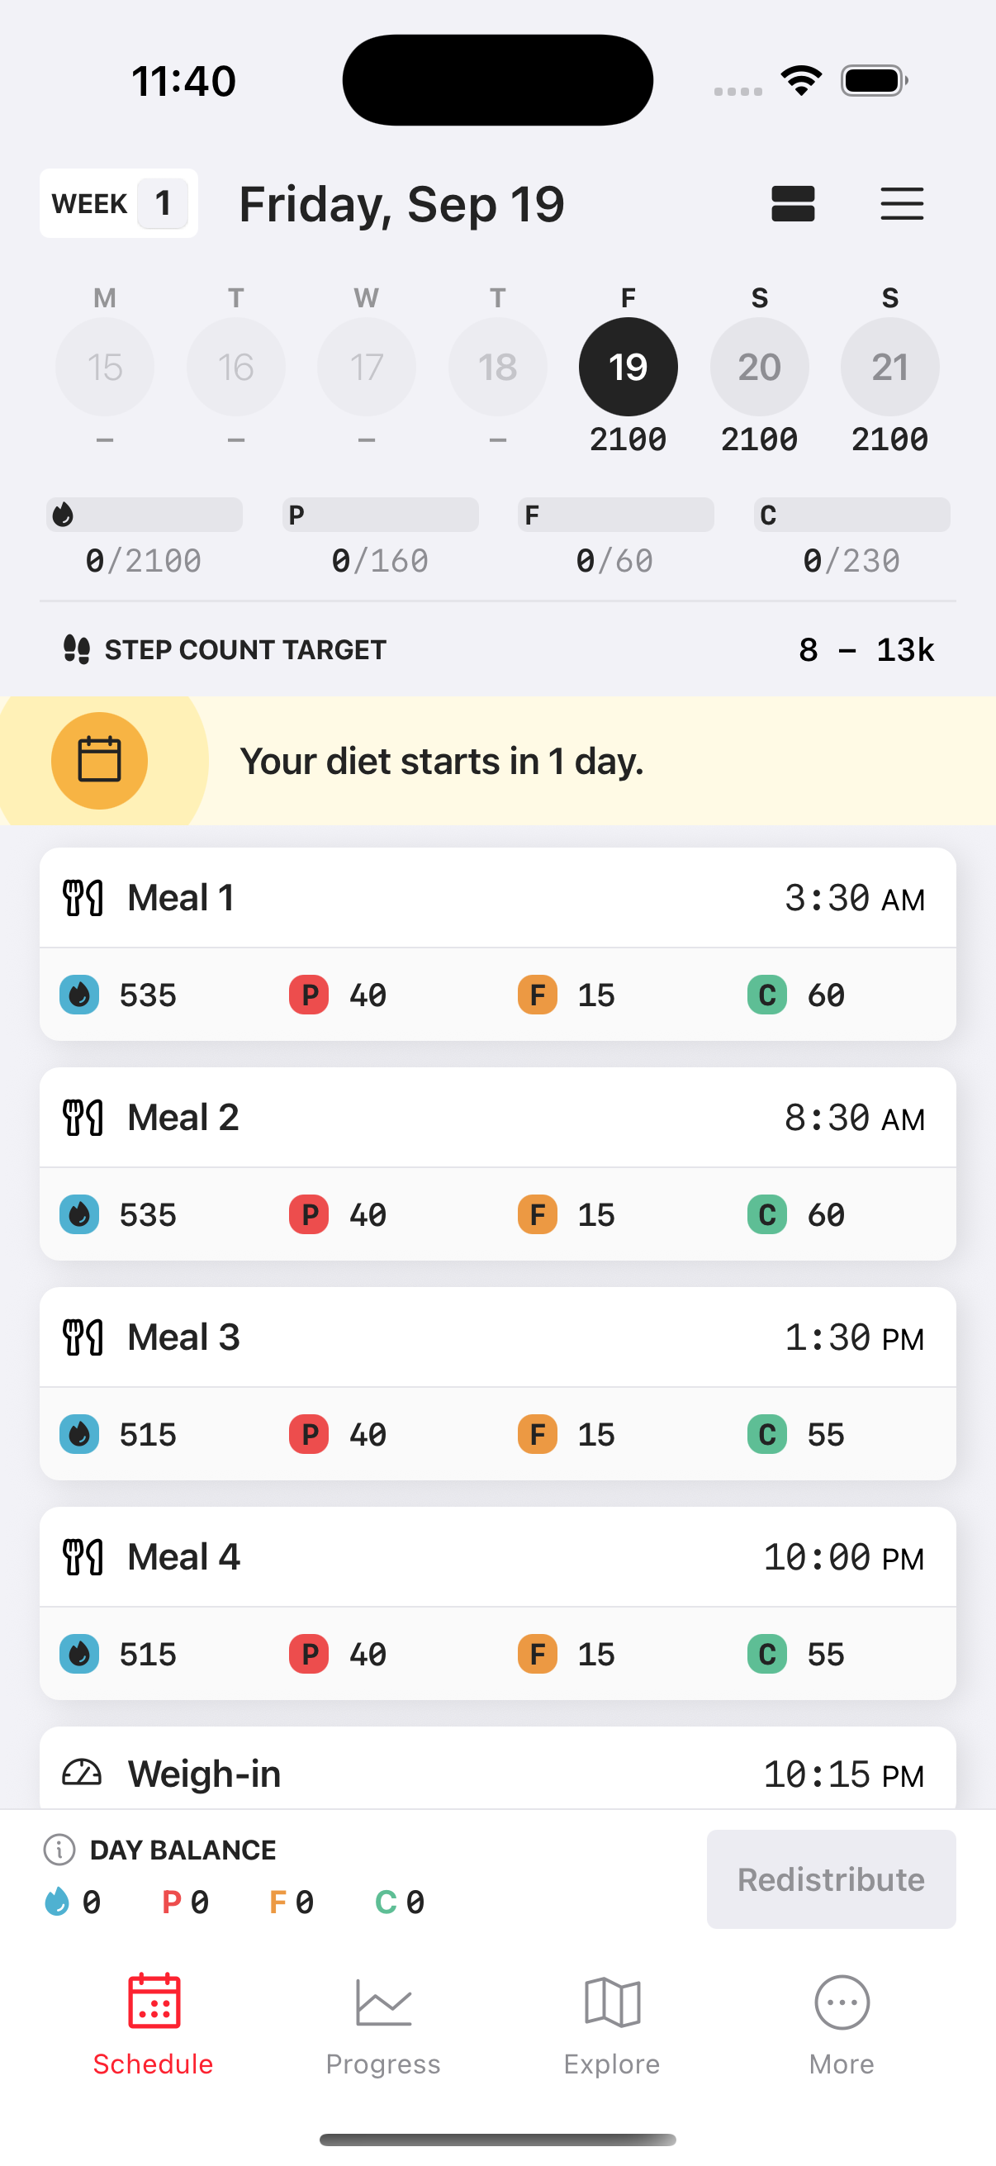
Task: Expand the Meal 2 card
Action: click(497, 1118)
